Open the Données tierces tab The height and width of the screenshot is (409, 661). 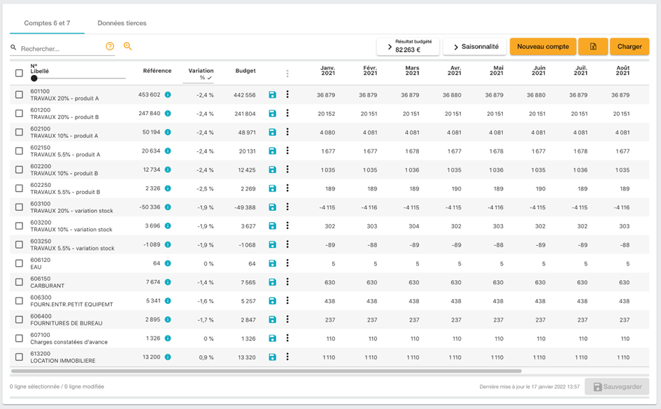click(x=122, y=23)
